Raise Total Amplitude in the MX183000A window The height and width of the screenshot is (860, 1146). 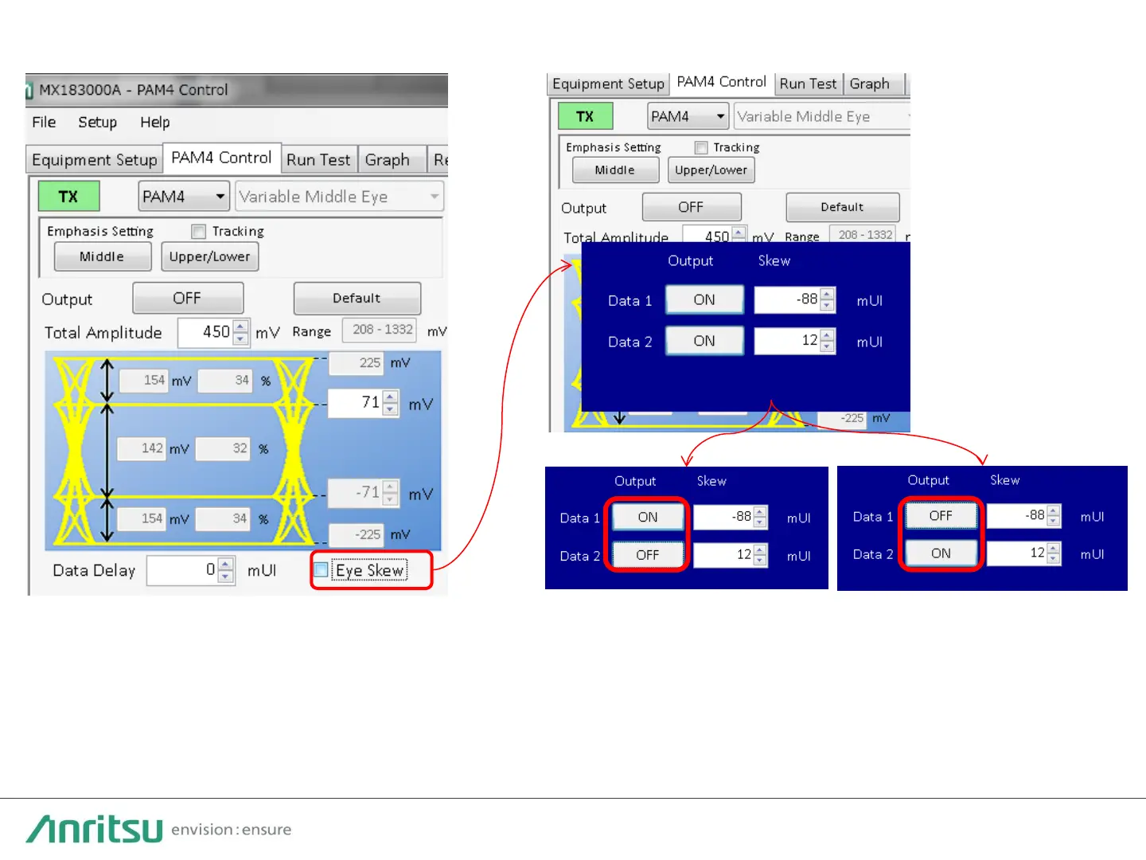coord(240,326)
